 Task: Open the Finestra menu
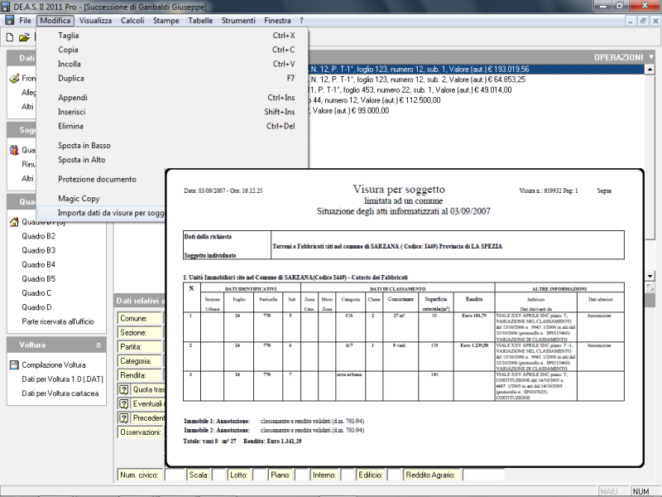[x=277, y=20]
